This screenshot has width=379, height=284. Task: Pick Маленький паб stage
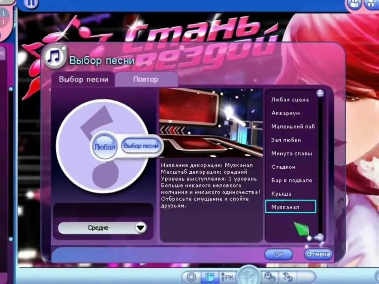tap(293, 127)
